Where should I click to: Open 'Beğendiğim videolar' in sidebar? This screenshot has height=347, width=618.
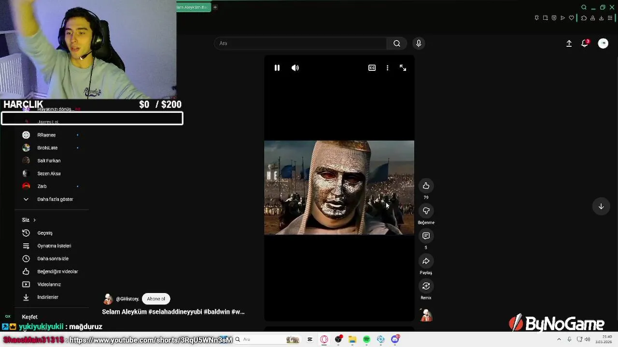tap(57, 271)
